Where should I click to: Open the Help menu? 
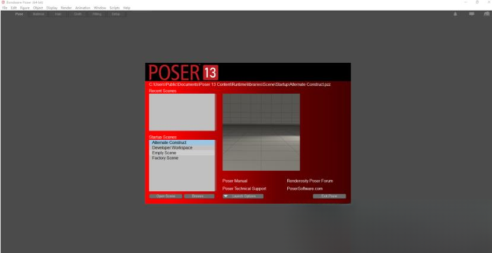126,8
